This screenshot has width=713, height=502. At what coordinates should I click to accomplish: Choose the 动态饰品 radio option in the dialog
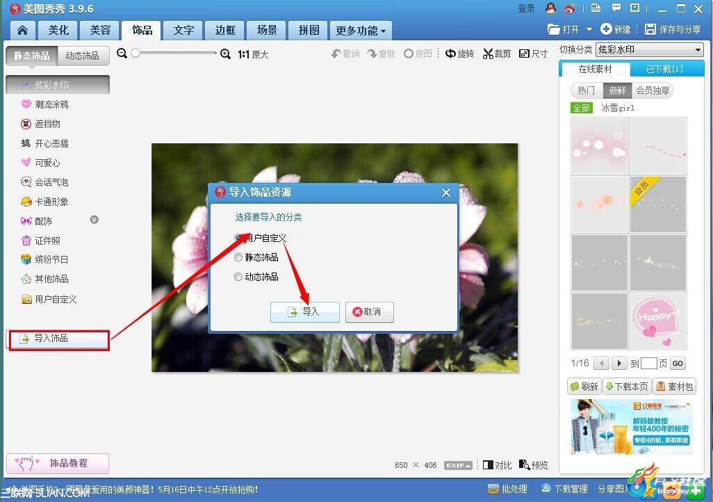click(x=238, y=277)
